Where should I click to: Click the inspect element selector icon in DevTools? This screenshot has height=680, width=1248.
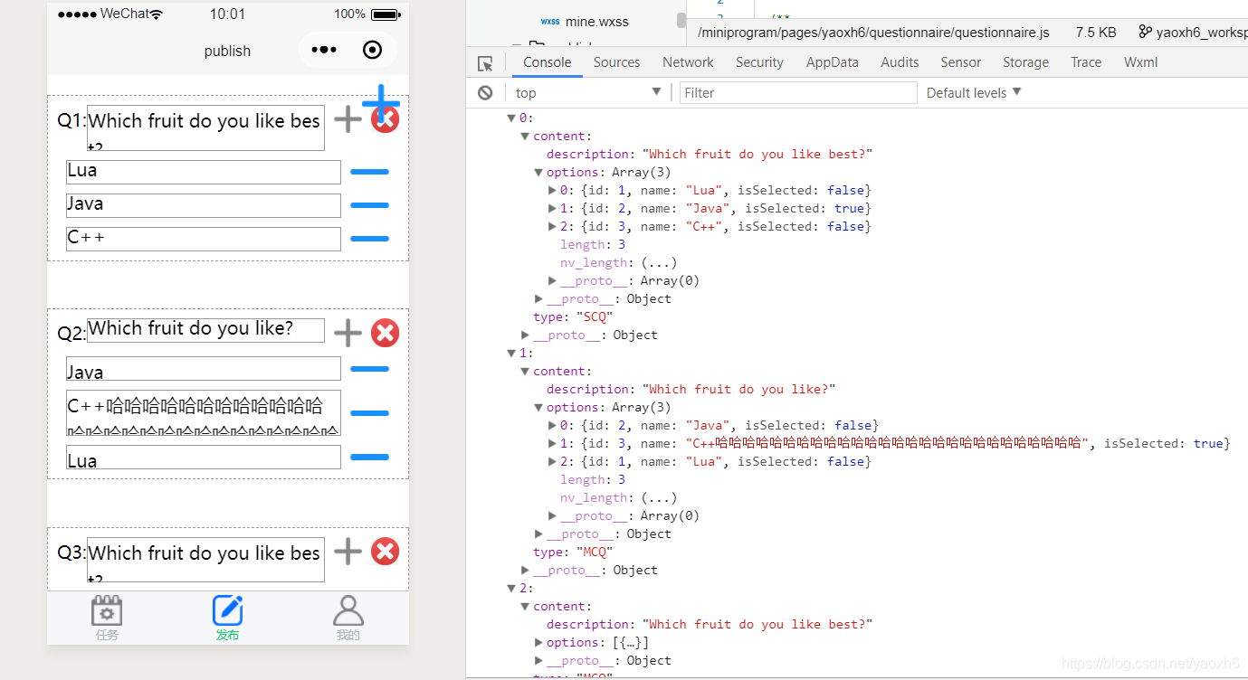485,63
